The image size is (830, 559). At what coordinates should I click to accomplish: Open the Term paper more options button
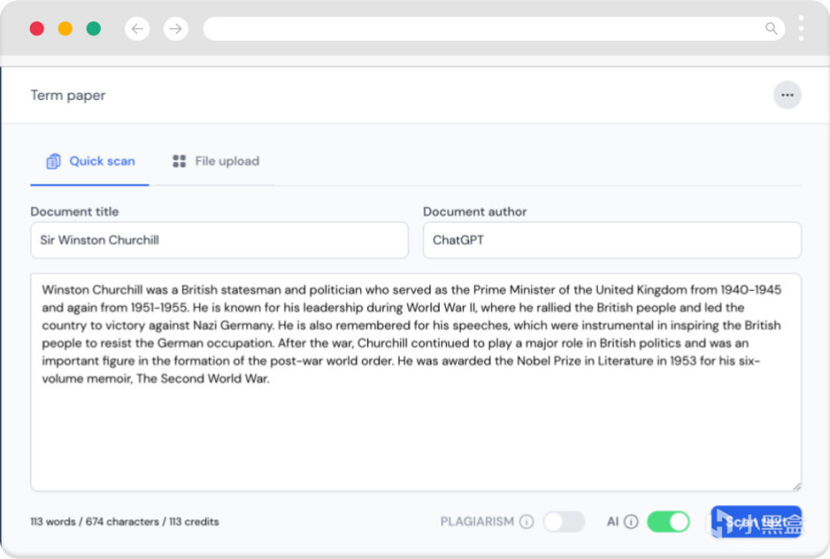[787, 96]
